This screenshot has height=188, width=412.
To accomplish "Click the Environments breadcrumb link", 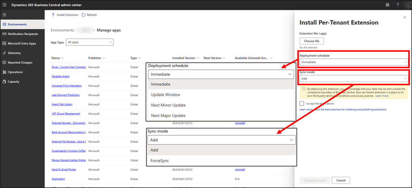I will click(x=63, y=30).
